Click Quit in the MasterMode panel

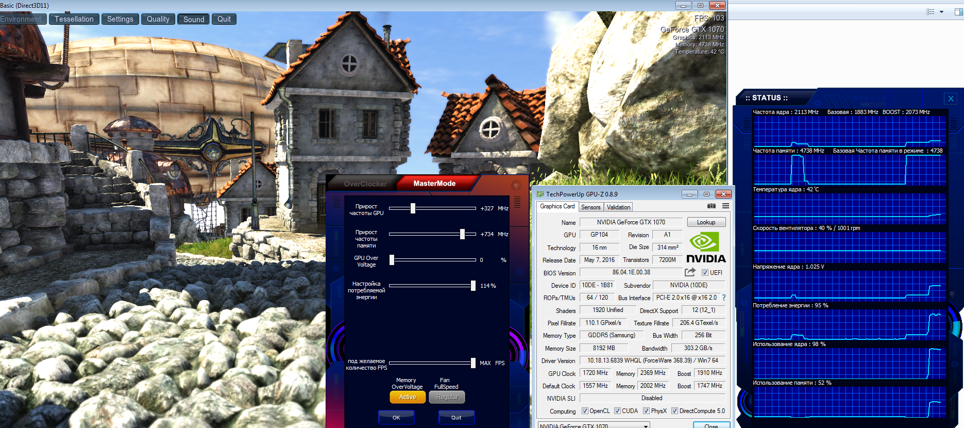click(x=456, y=417)
